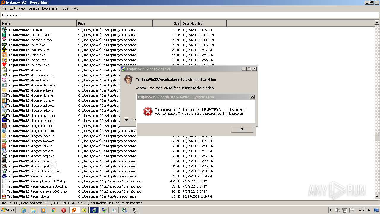Click the Trojan.Win32.Looper.exe file icon
The image size is (380, 214).
(4, 60)
